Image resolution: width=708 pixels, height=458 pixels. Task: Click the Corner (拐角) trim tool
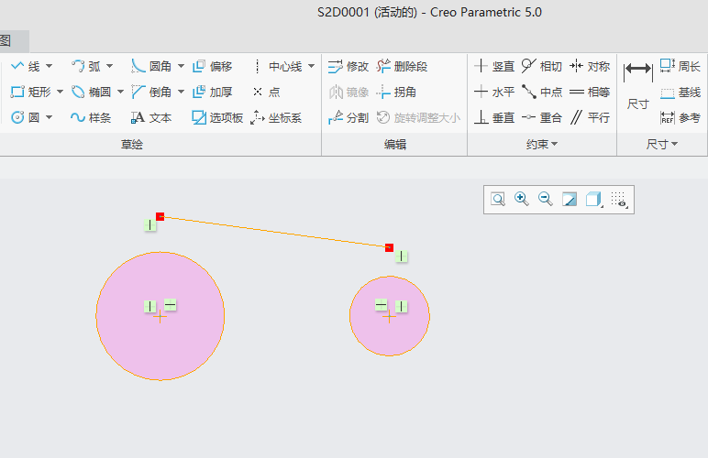pyautogui.click(x=396, y=92)
